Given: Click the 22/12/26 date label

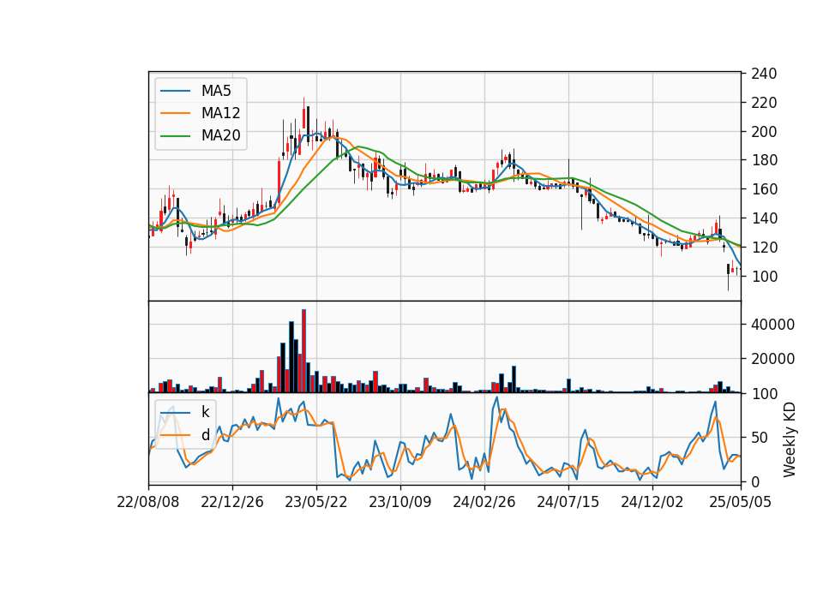Looking at the screenshot, I should pyautogui.click(x=232, y=502).
